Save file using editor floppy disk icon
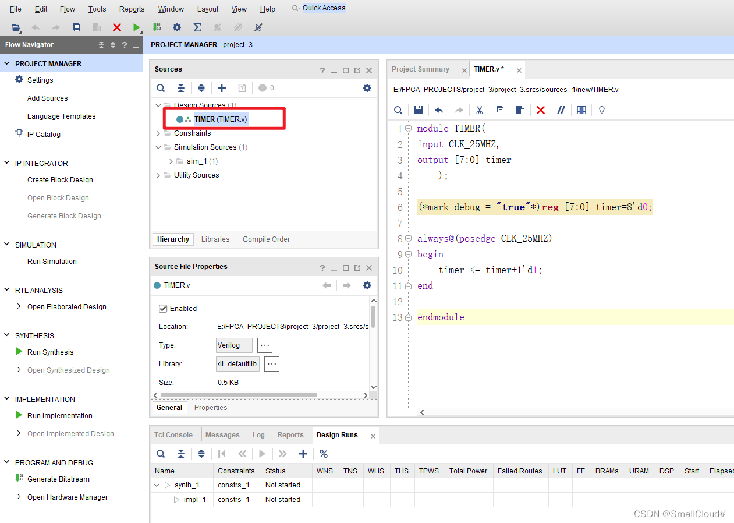The height and width of the screenshot is (523, 734). [418, 110]
